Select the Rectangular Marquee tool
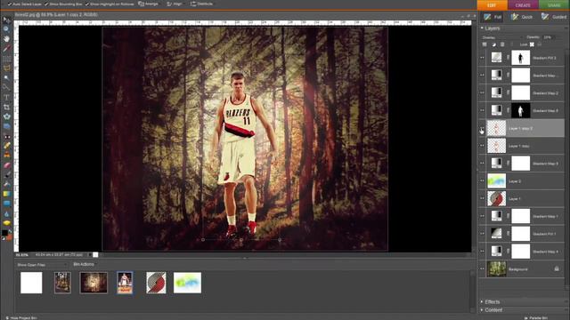The height and width of the screenshot is (320, 570). coord(6,59)
